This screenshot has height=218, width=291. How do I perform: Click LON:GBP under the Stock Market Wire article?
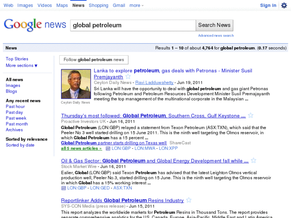click(x=76, y=188)
